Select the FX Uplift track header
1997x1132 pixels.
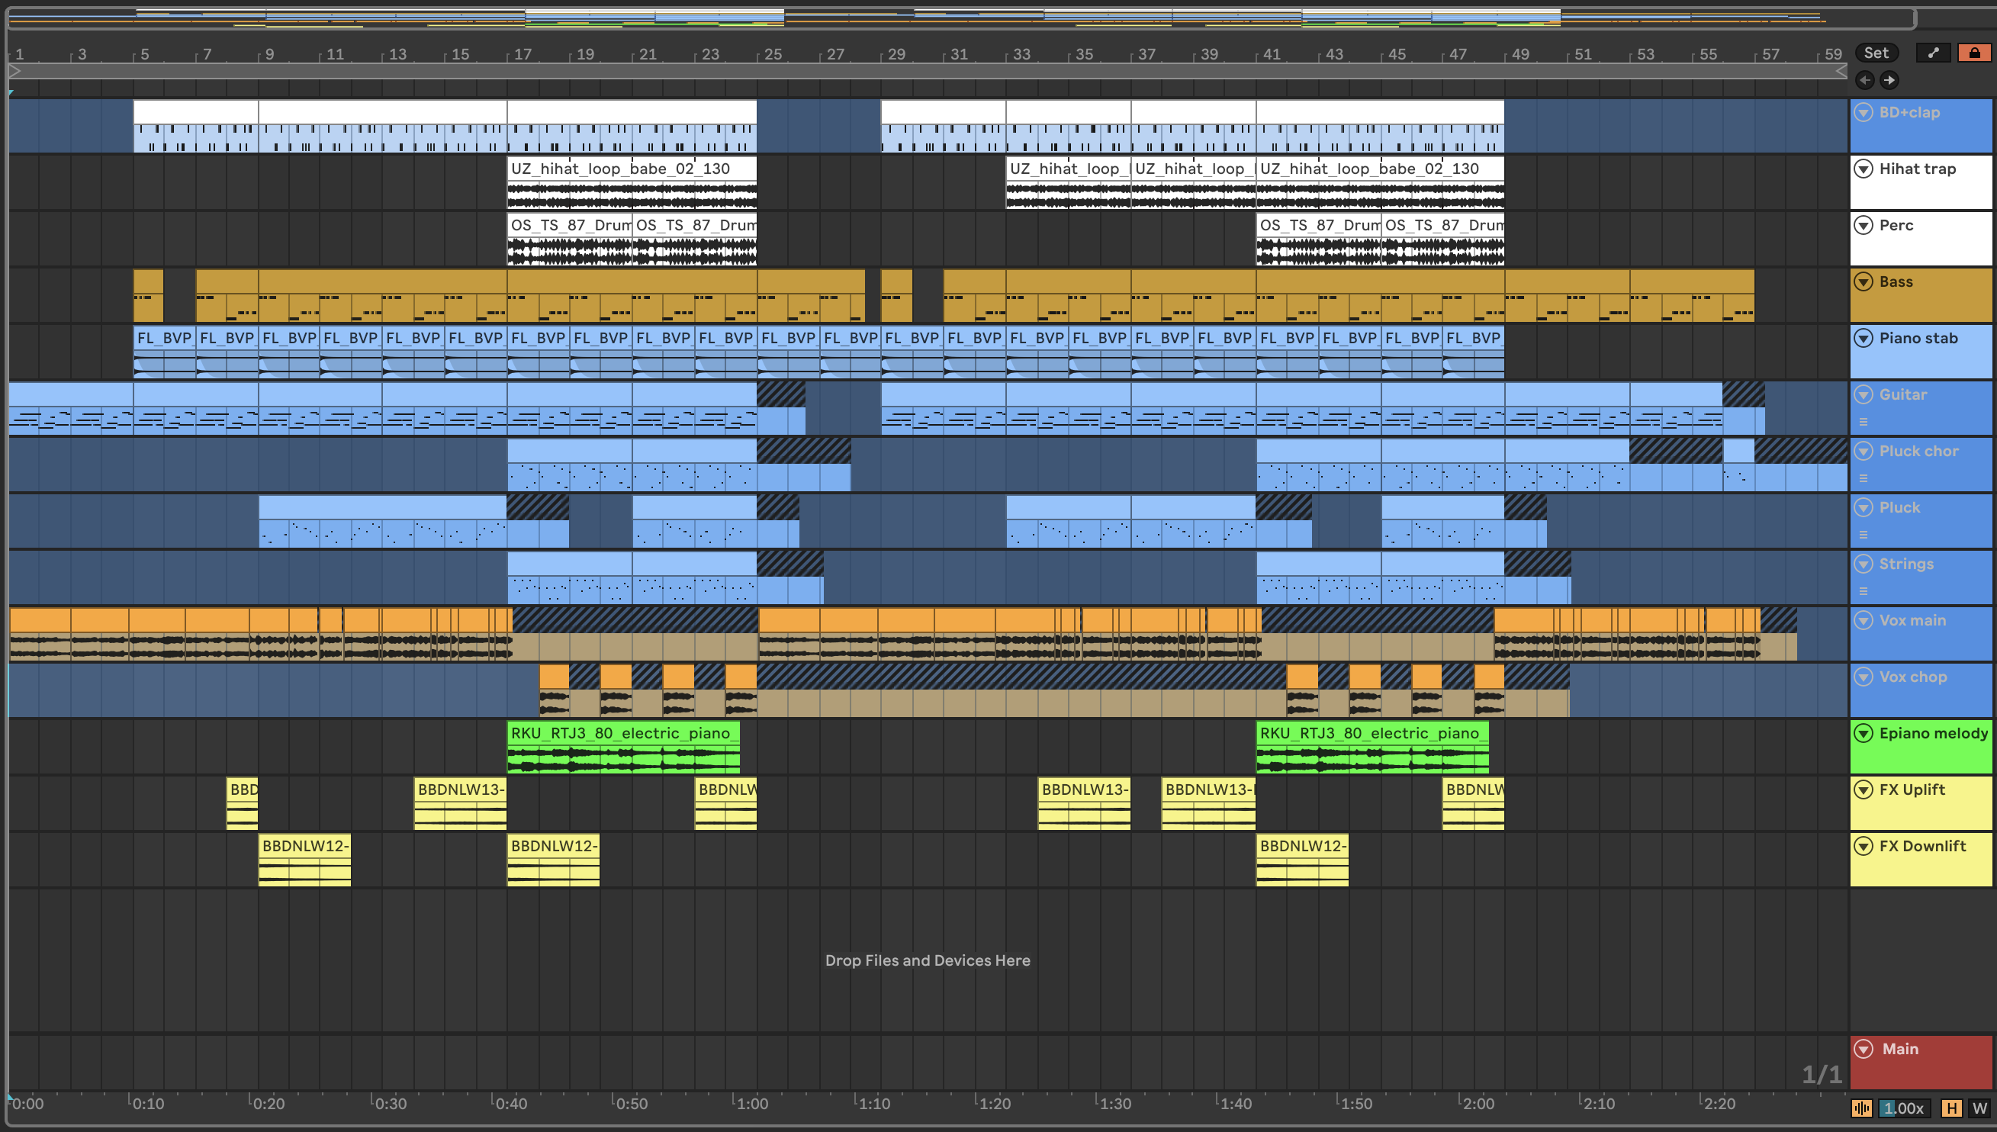pyautogui.click(x=1912, y=790)
